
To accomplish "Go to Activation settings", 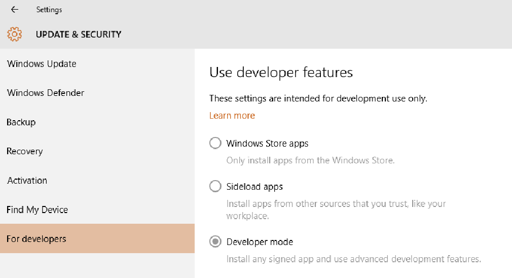I will (x=97, y=180).
